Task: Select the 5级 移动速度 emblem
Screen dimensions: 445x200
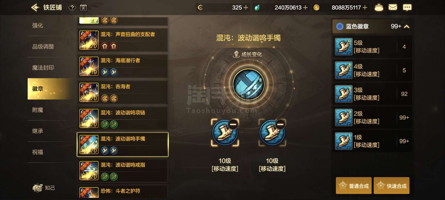Action: [x=372, y=47]
